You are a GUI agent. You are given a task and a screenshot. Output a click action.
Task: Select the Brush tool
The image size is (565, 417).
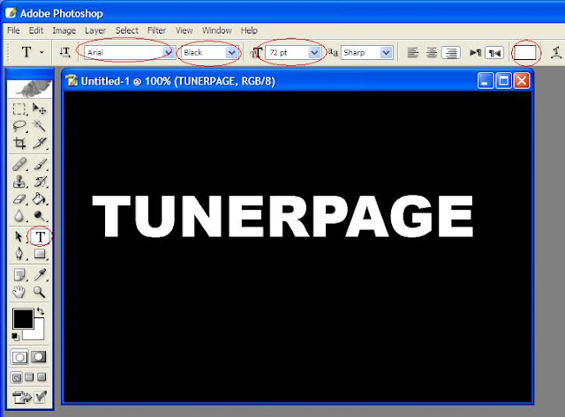pyautogui.click(x=40, y=165)
